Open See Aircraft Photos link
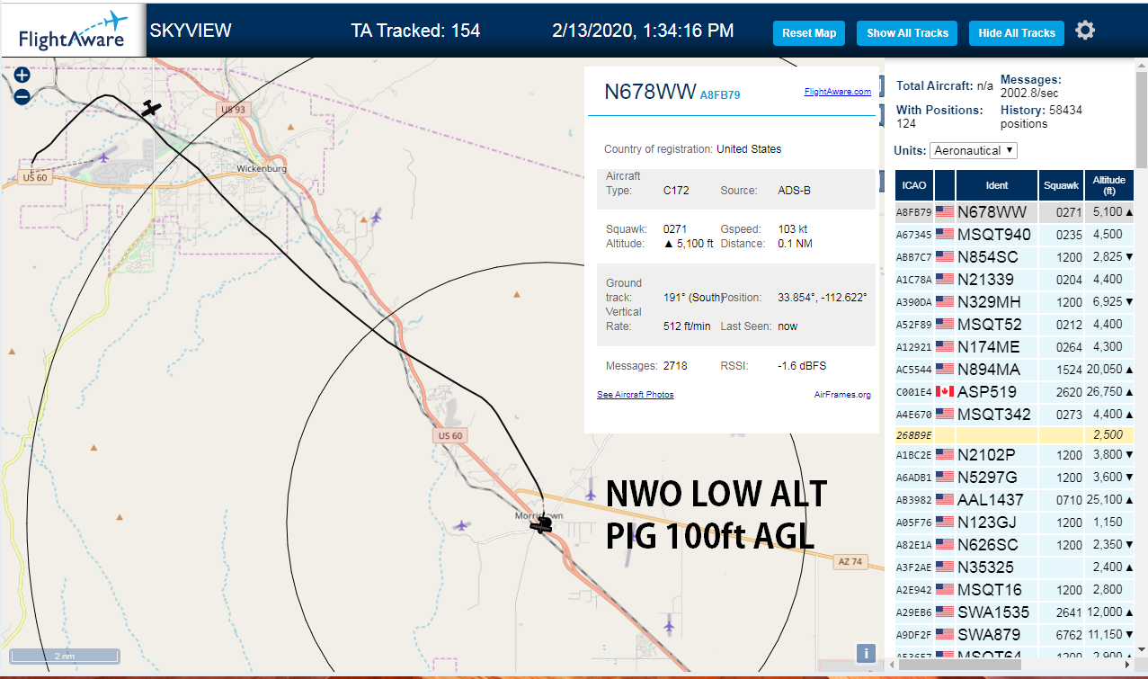 635,395
